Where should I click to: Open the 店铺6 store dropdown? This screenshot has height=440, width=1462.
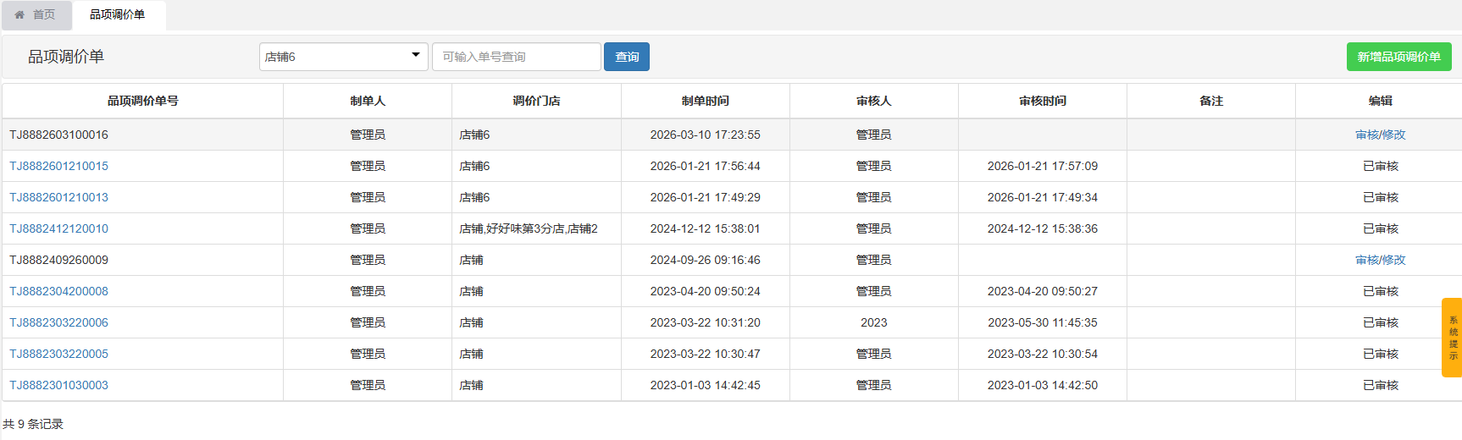pyautogui.click(x=343, y=57)
